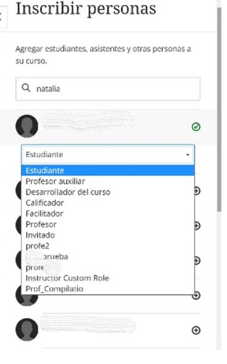The width and height of the screenshot is (227, 364).
Task: Click the first user's avatar icon
Action: (27, 126)
